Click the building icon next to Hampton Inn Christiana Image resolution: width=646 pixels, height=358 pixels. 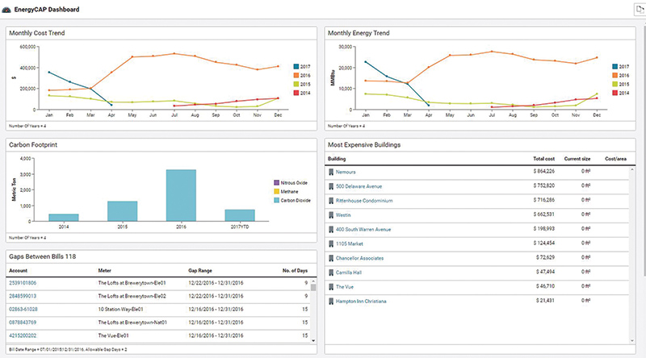pyautogui.click(x=331, y=302)
